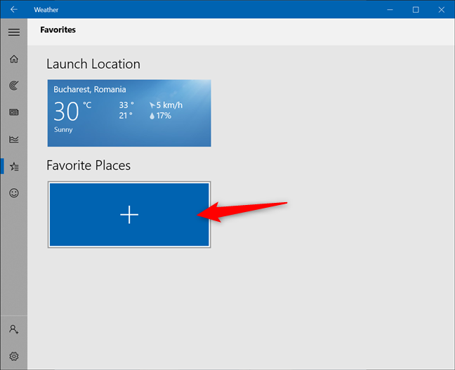This screenshot has height=370, width=455.
Task: Select the Favorites star list icon
Action: [x=13, y=166]
